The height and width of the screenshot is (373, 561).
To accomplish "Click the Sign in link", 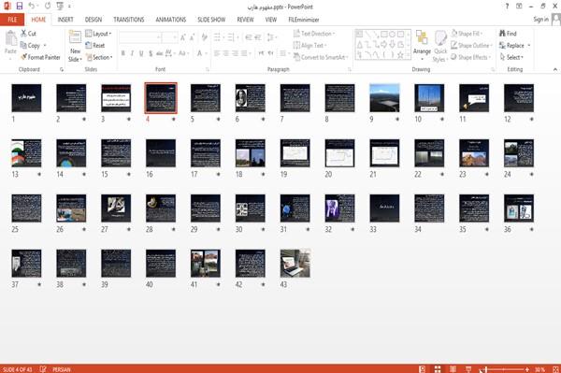I will 540,20.
